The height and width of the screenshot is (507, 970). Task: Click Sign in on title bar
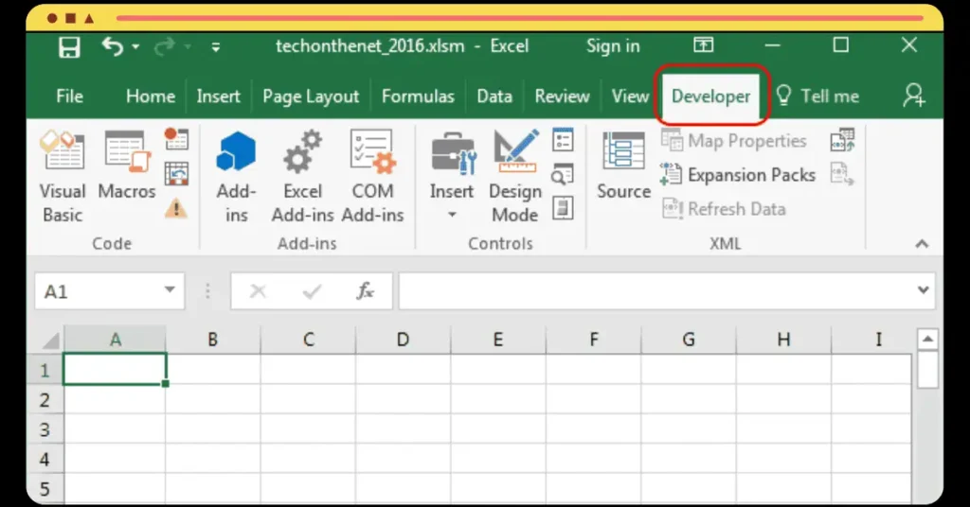[x=613, y=46]
